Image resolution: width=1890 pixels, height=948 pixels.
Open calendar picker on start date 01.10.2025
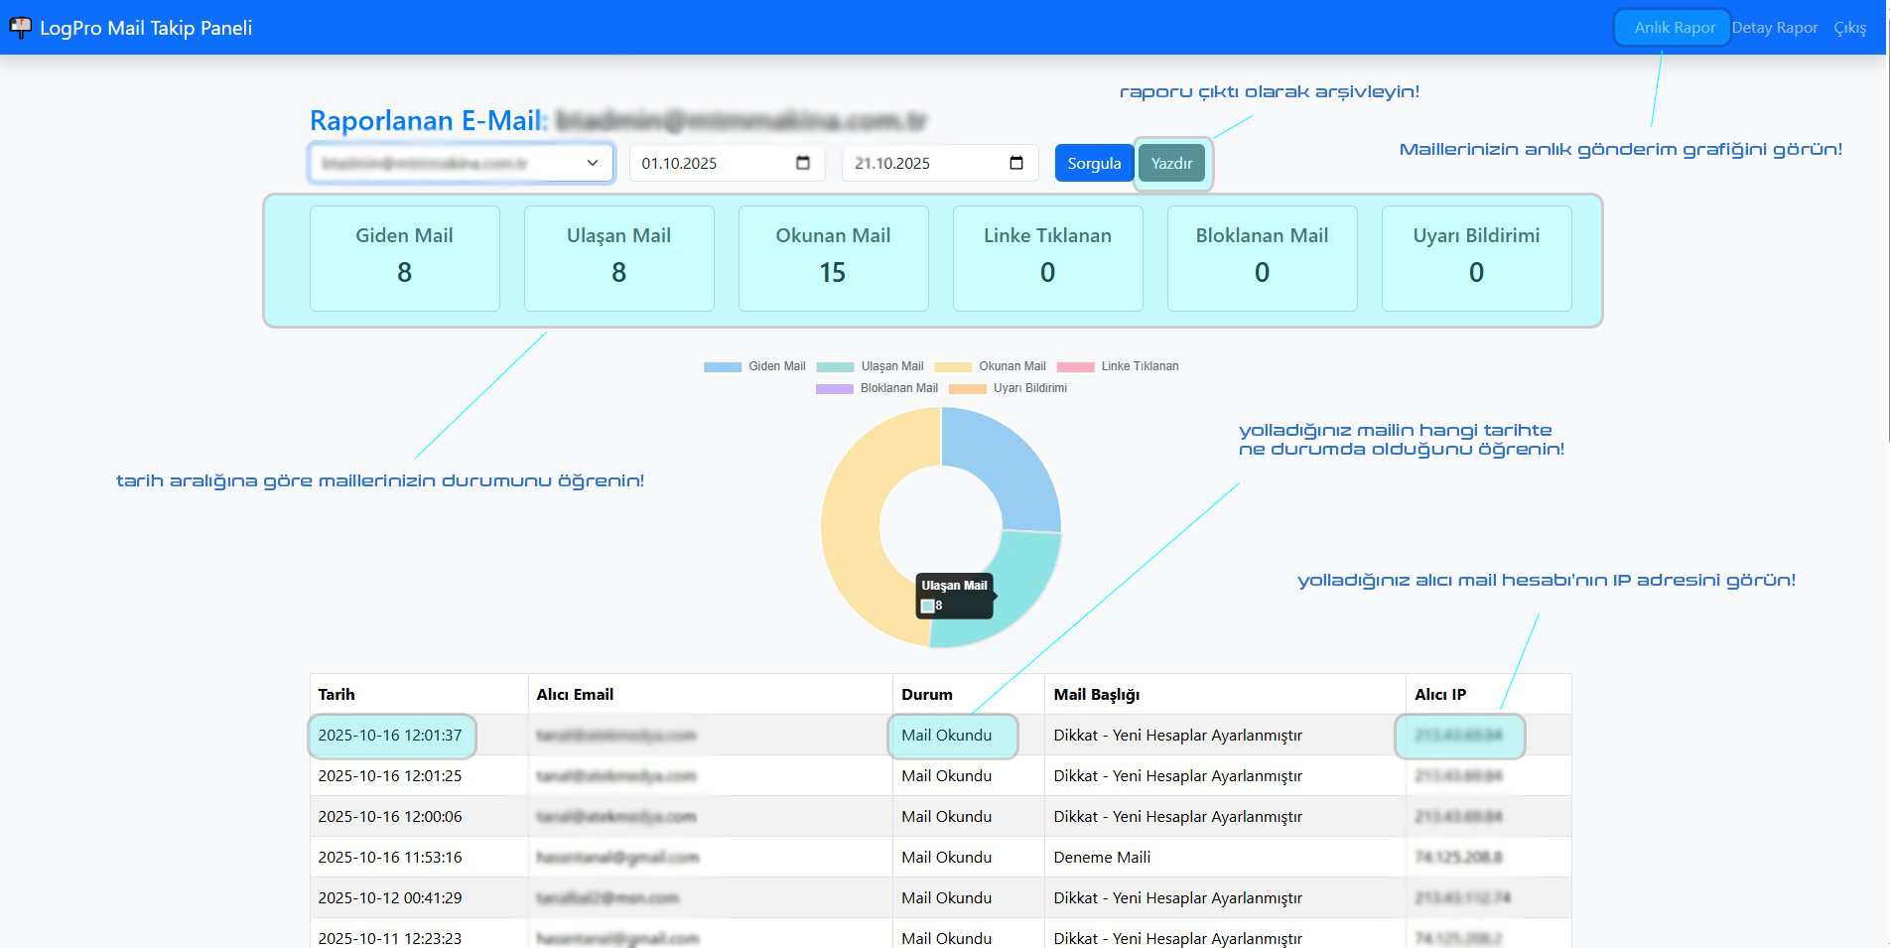[x=803, y=163]
